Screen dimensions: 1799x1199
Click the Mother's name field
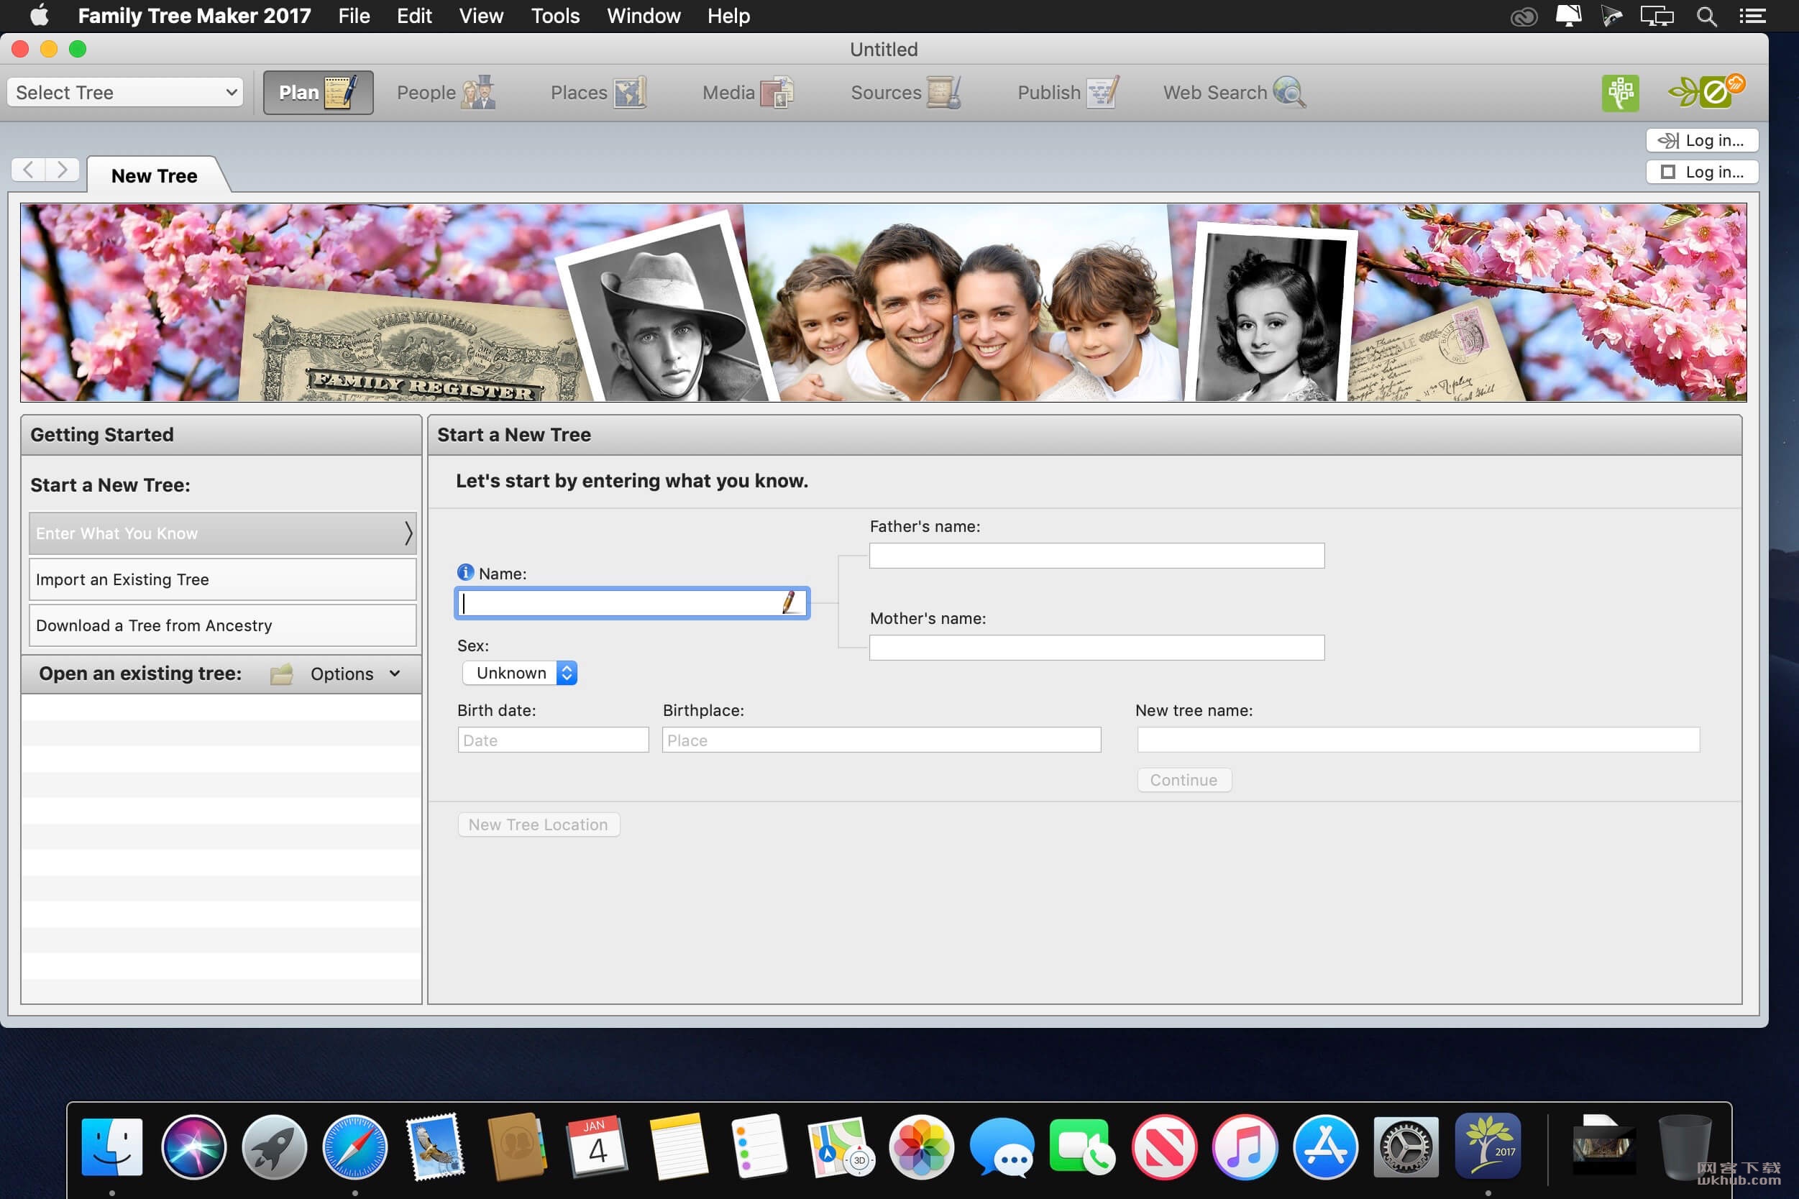pos(1096,647)
